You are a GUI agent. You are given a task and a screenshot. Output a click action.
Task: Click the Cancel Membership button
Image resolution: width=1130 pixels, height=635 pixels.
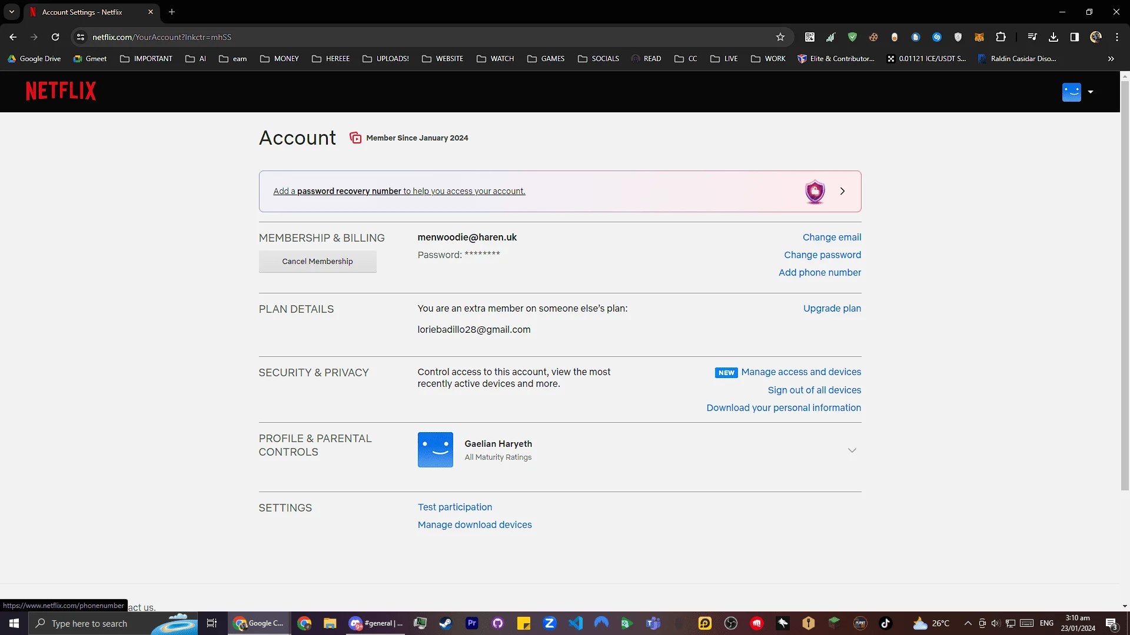tap(317, 262)
